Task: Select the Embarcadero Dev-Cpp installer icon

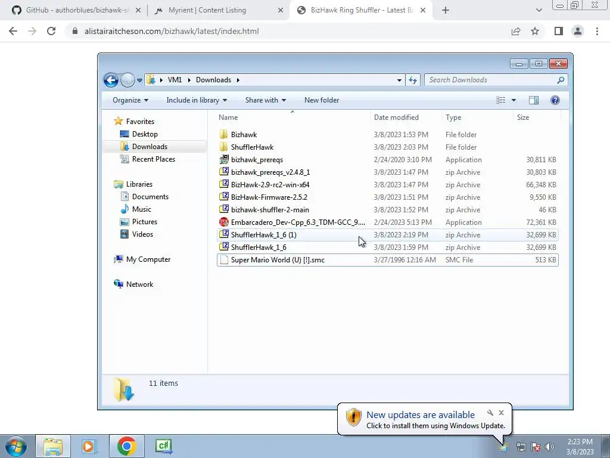Action: point(224,222)
